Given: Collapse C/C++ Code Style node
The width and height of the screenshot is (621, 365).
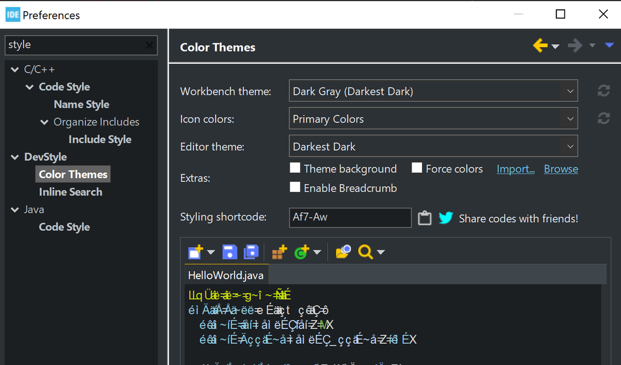Looking at the screenshot, I should pyautogui.click(x=30, y=87).
